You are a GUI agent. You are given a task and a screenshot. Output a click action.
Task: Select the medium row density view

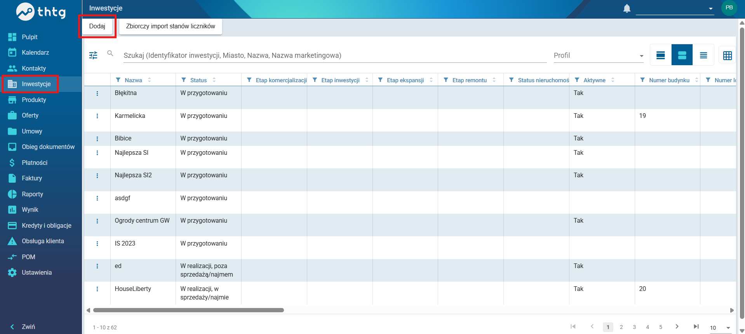click(682, 55)
